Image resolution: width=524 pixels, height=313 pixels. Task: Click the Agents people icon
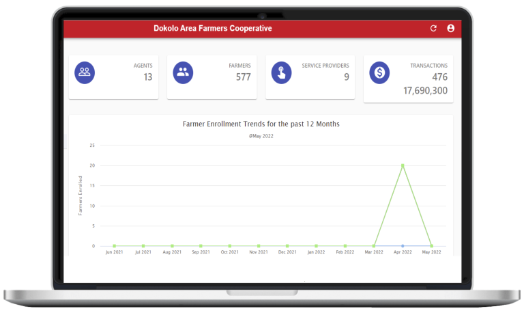tap(85, 72)
